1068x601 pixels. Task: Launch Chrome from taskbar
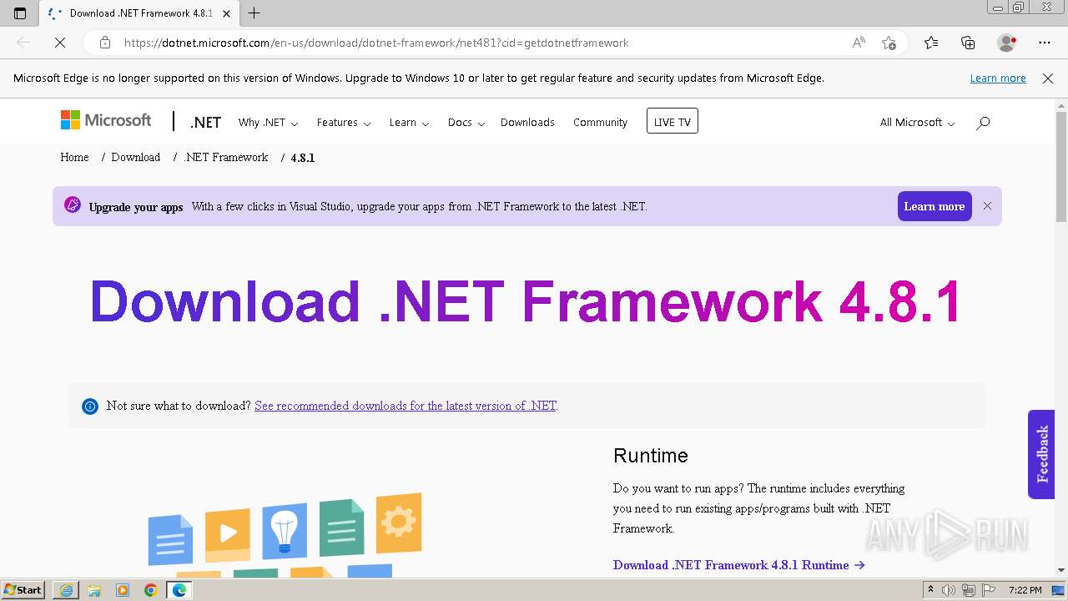[151, 590]
